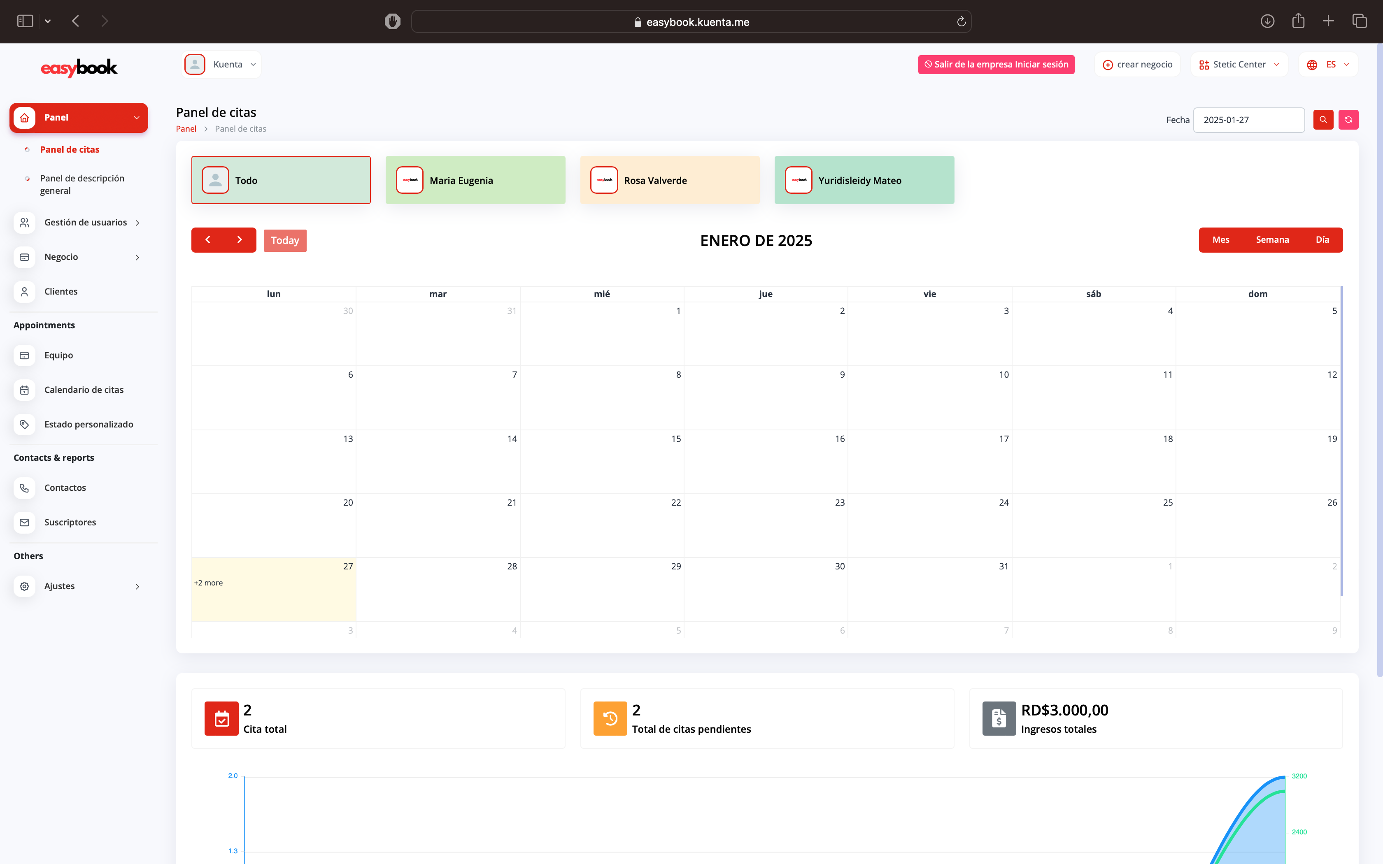Image resolution: width=1383 pixels, height=864 pixels.
Task: Filter calendar by Maria Eugenia
Action: point(475,180)
